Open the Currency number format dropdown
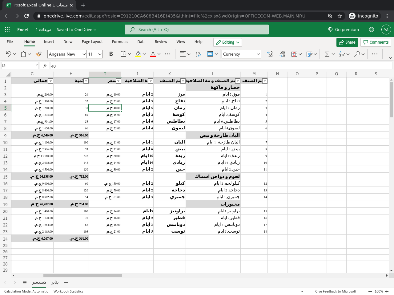 tap(258, 54)
